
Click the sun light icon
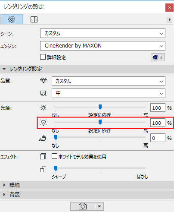43,108
